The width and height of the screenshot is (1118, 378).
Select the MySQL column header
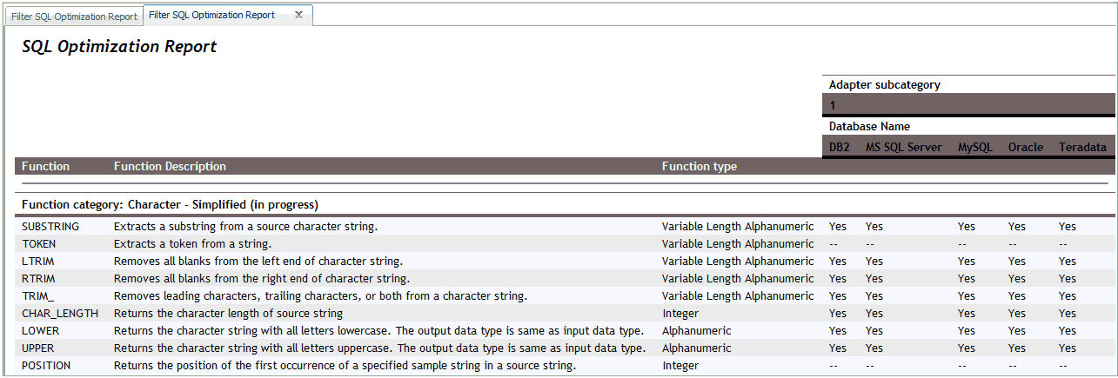975,147
